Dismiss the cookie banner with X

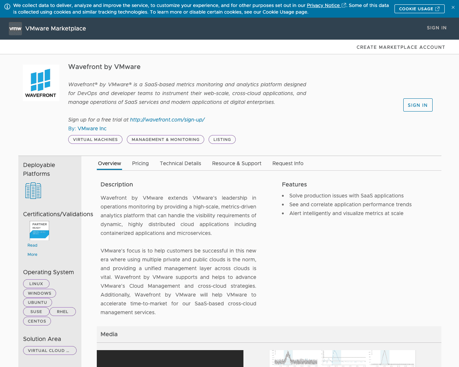[x=453, y=7]
